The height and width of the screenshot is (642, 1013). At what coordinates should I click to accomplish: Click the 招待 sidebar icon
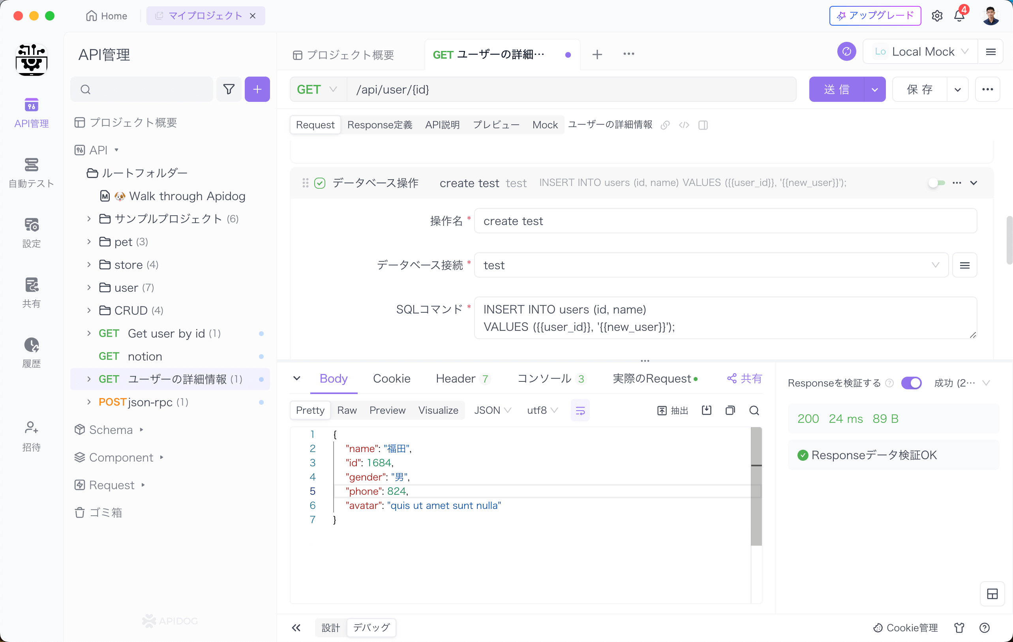click(x=30, y=428)
